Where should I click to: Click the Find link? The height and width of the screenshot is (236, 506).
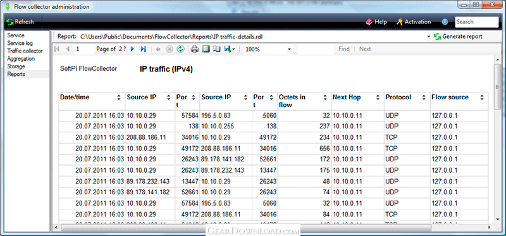[343, 49]
